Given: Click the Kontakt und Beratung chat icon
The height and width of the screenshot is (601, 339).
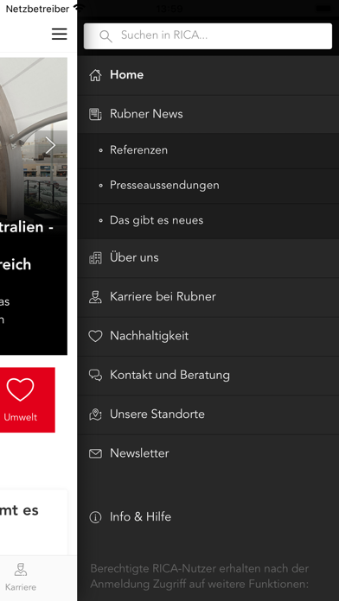Looking at the screenshot, I should point(95,376).
